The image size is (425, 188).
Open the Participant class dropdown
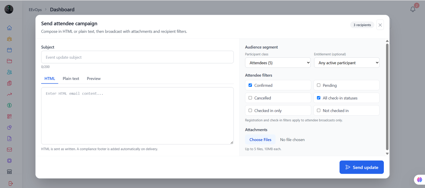(x=278, y=63)
